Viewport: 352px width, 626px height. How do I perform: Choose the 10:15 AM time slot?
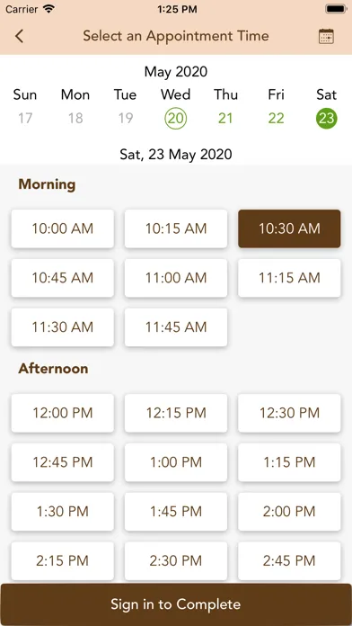pos(176,228)
